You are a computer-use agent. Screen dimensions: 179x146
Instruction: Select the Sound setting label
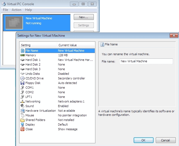click(x=30, y=106)
